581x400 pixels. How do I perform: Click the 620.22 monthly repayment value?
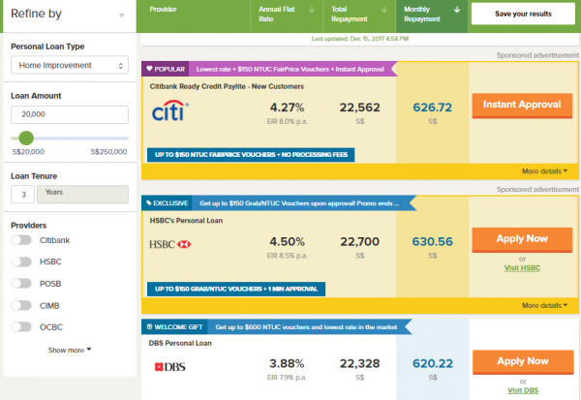(x=433, y=363)
